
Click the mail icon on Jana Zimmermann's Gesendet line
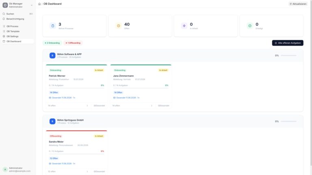click(114, 98)
